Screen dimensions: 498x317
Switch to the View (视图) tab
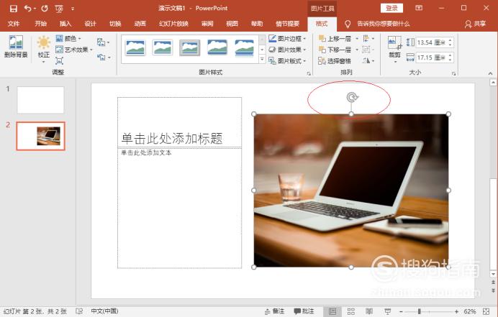232,24
